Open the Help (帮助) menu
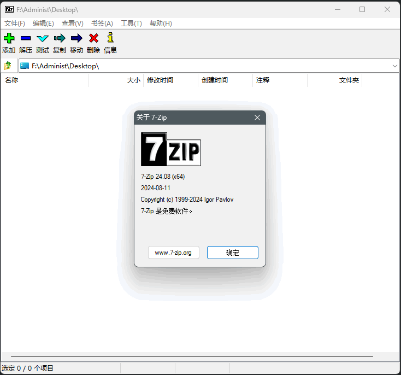The width and height of the screenshot is (401, 375). click(x=161, y=24)
